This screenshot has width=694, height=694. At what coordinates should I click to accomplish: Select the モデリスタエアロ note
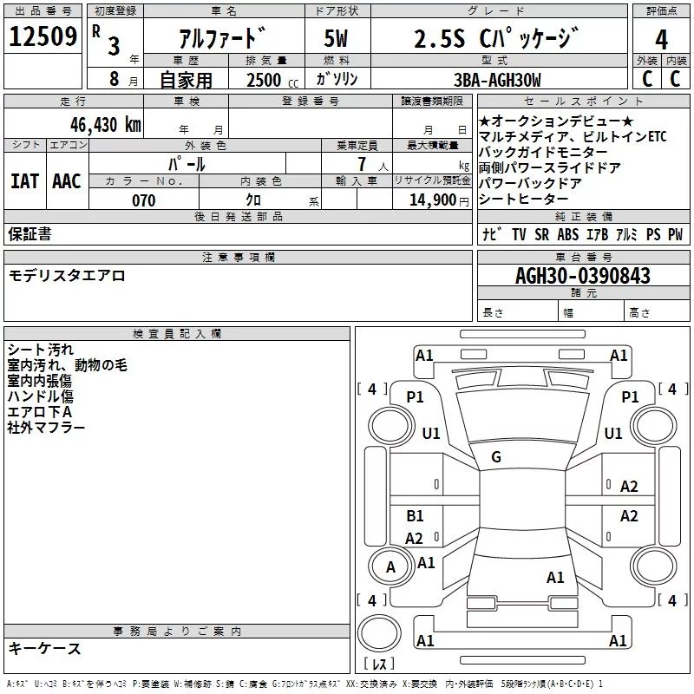tap(67, 276)
